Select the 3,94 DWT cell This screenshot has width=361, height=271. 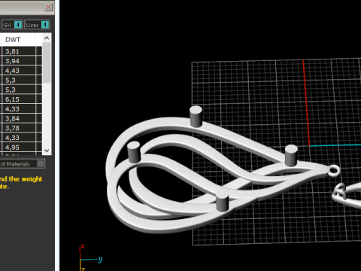[x=18, y=61]
